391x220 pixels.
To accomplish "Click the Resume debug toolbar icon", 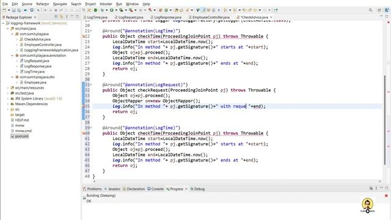I will (45, 10).
